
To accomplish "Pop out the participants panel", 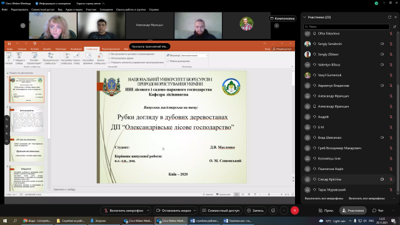I will click(x=389, y=17).
